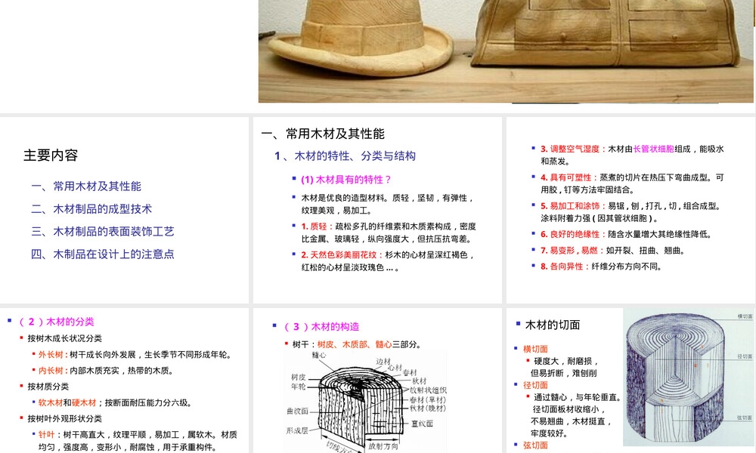Select the 木材的切面 slide
This screenshot has height=453, width=756.
(631, 381)
